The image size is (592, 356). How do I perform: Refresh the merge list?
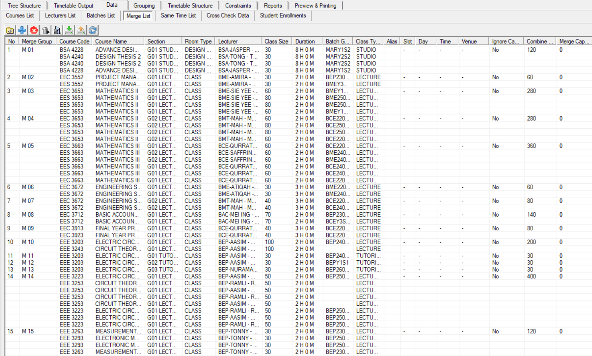pyautogui.click(x=93, y=30)
